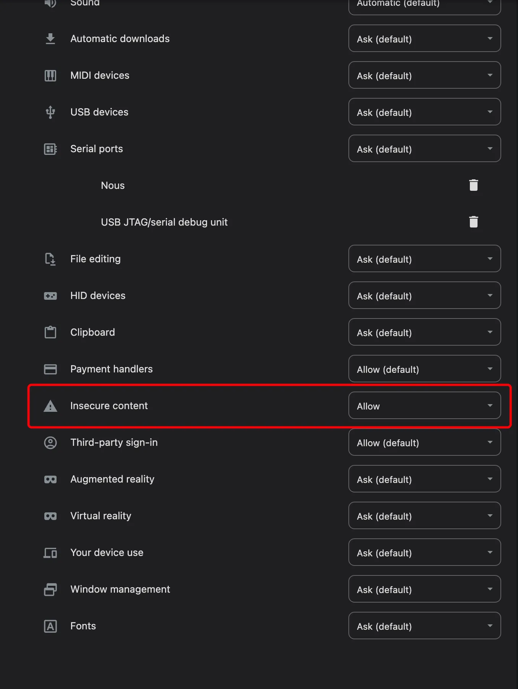Click the Clipboard icon
Viewport: 518px width, 689px height.
[50, 332]
